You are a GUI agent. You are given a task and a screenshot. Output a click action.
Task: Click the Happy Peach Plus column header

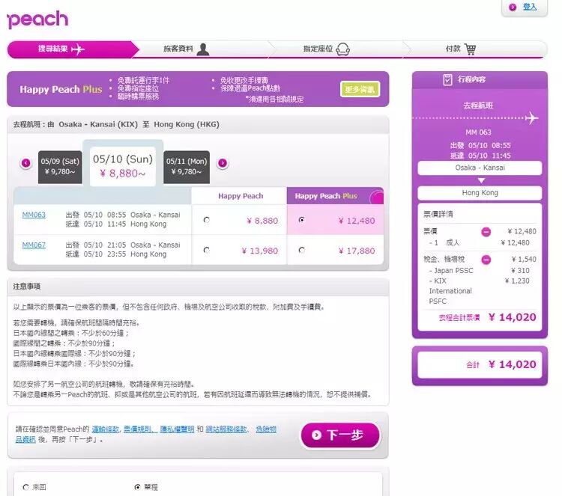pos(335,196)
